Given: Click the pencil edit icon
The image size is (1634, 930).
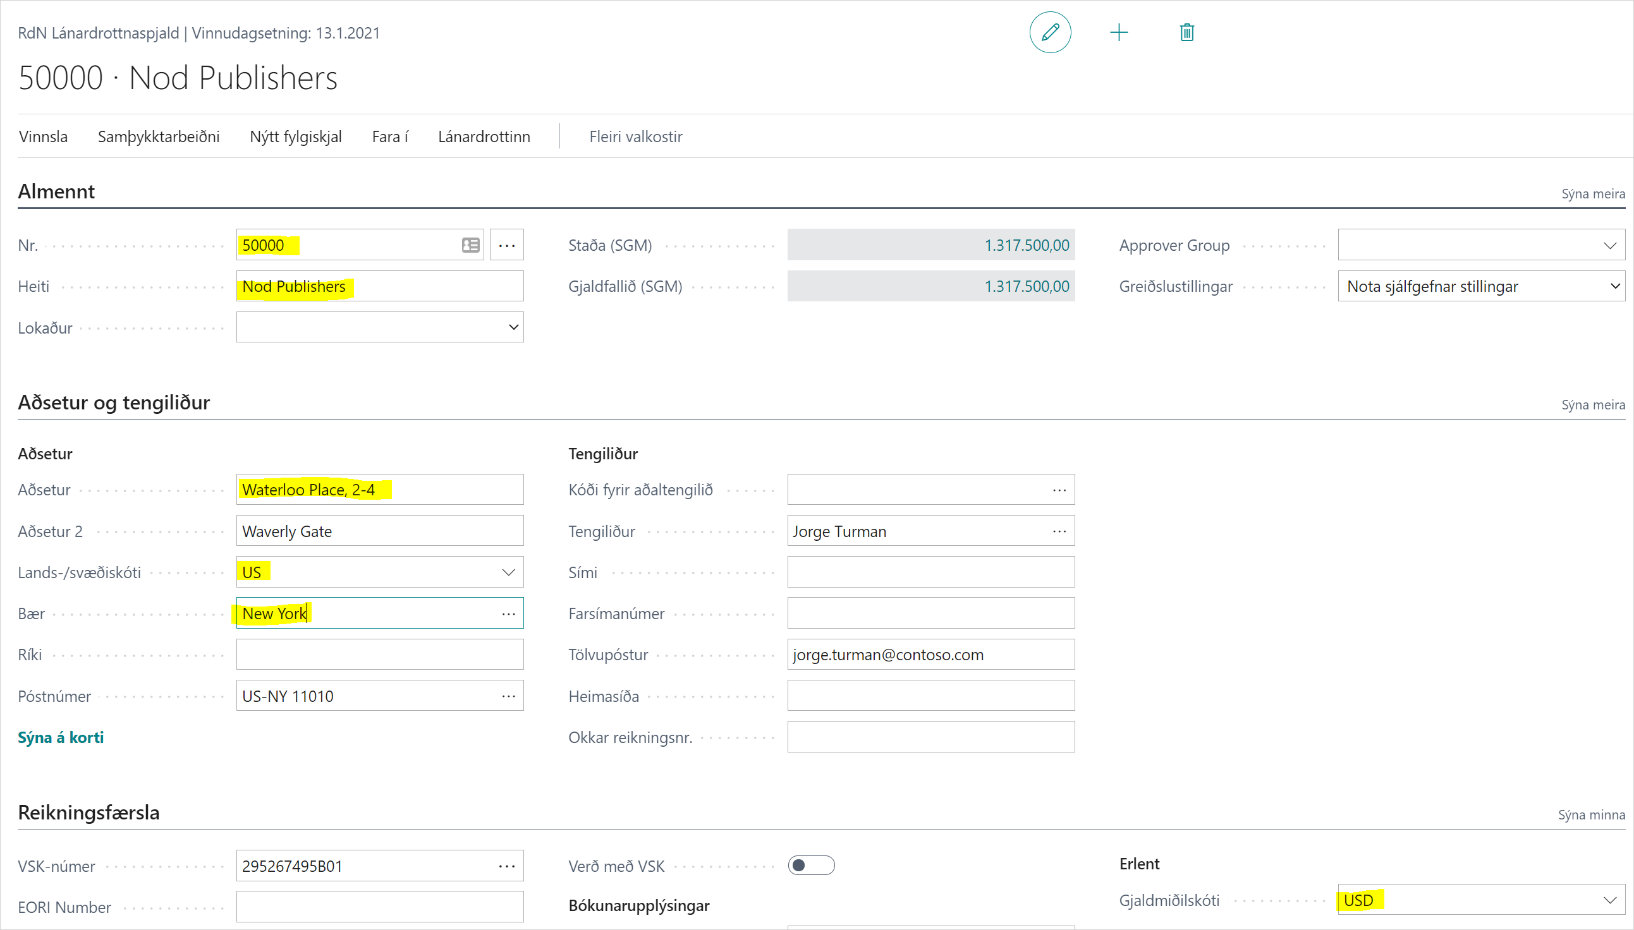Looking at the screenshot, I should pyautogui.click(x=1050, y=32).
